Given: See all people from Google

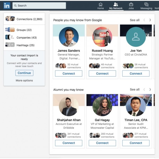Looking at the screenshot, I should coord(135,20).
